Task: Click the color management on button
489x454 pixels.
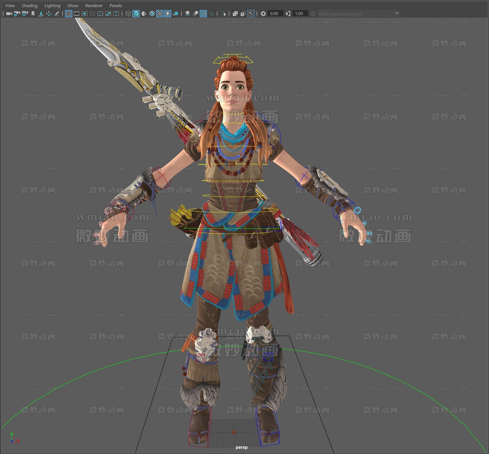Action: pos(313,14)
